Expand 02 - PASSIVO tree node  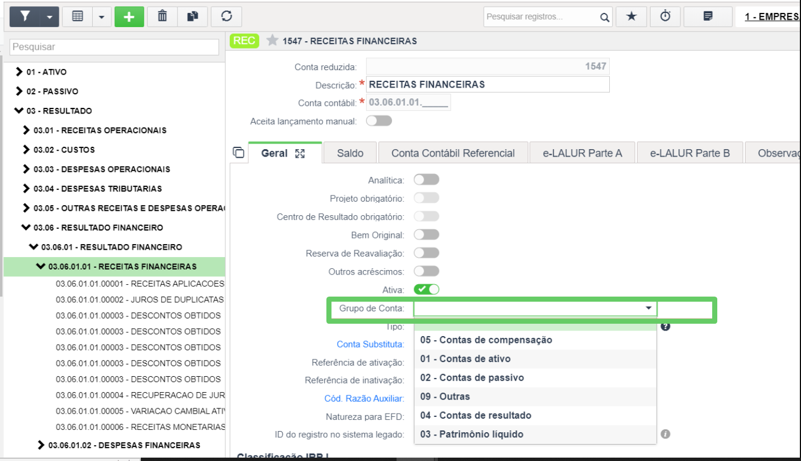point(20,91)
